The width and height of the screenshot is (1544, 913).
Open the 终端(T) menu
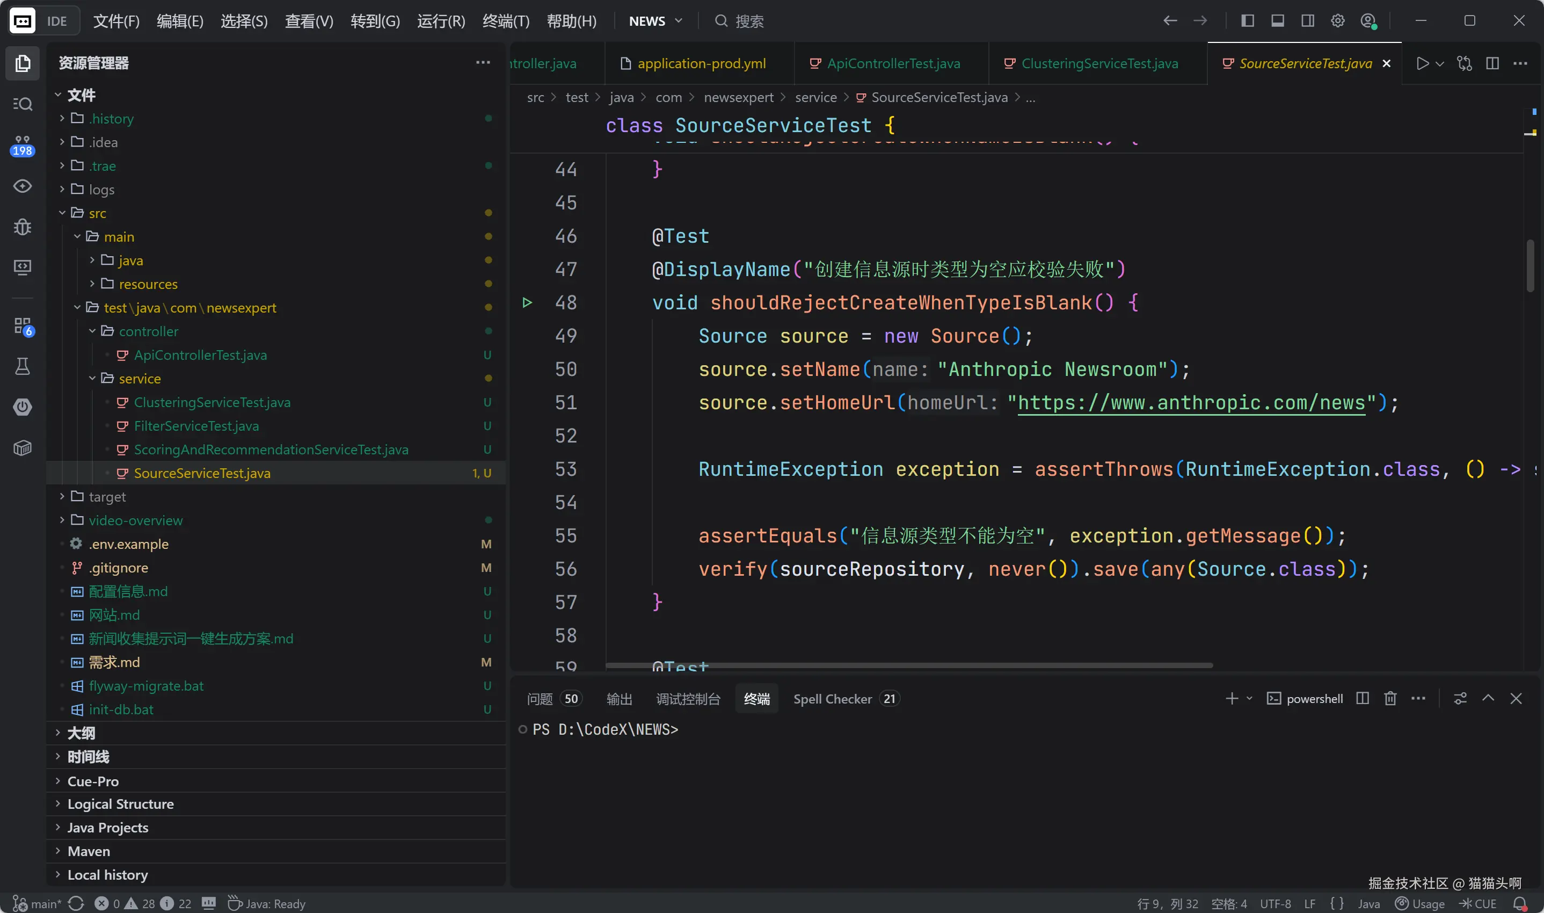(x=506, y=21)
